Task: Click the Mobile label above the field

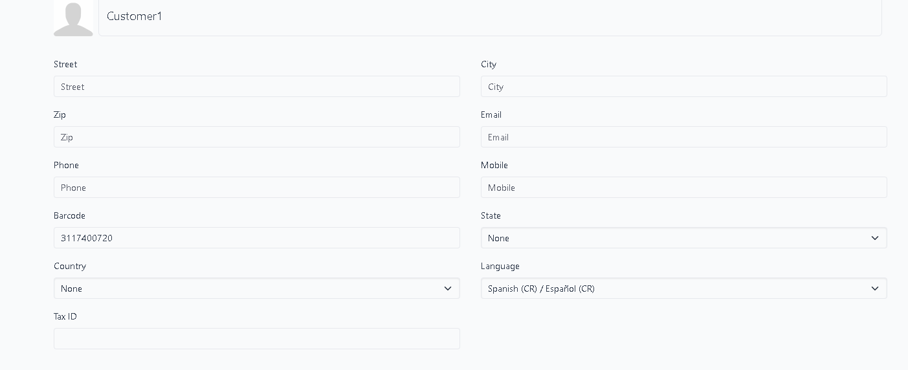Action: 494,166
